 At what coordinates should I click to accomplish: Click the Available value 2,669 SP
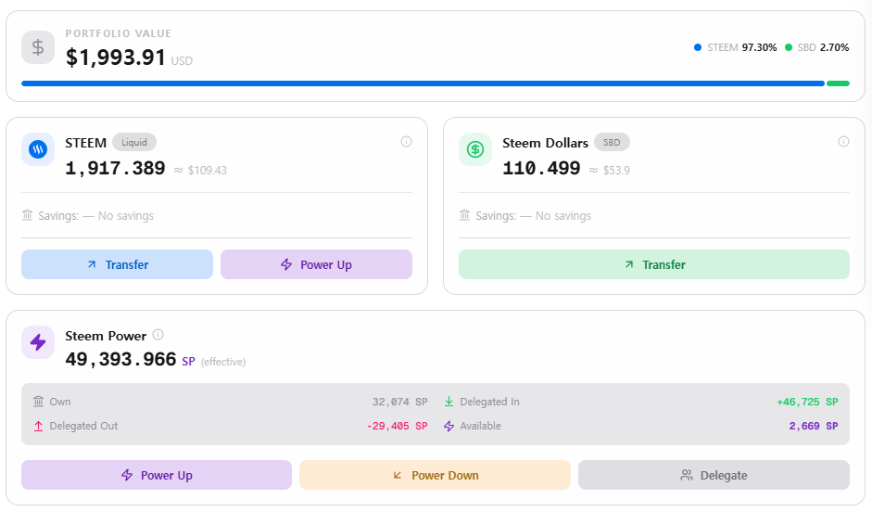814,427
